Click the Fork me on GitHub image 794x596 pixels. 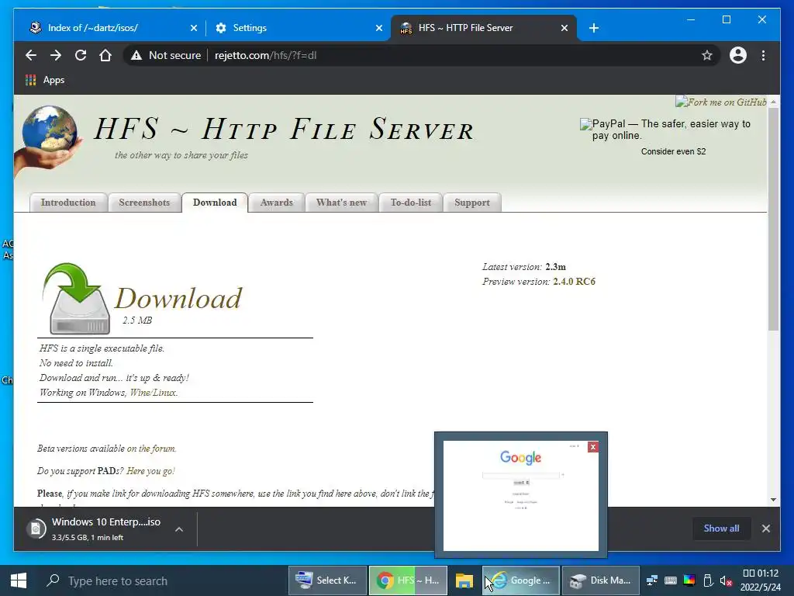[x=721, y=102]
